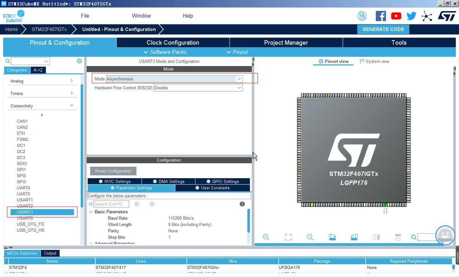The height and width of the screenshot is (278, 459).
Task: Select the Pinout & Configuration tab
Action: tap(60, 42)
